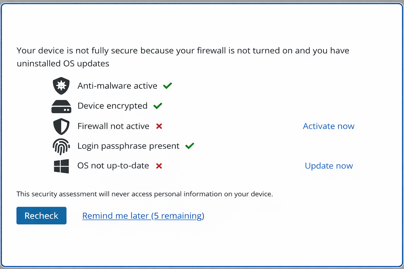Image resolution: width=404 pixels, height=269 pixels.
Task: Select the Login passphrase present label
Action: pos(128,146)
